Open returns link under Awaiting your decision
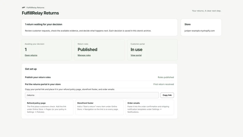The width and height of the screenshot is (243, 137). pyautogui.click(x=31, y=55)
